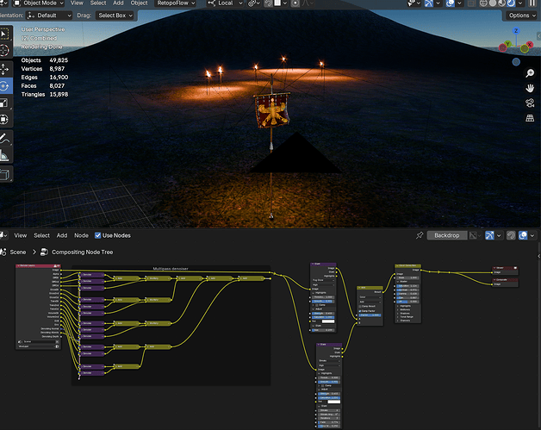Select the active Rotate tool
Screen dimensions: 541x430
tap(5, 86)
